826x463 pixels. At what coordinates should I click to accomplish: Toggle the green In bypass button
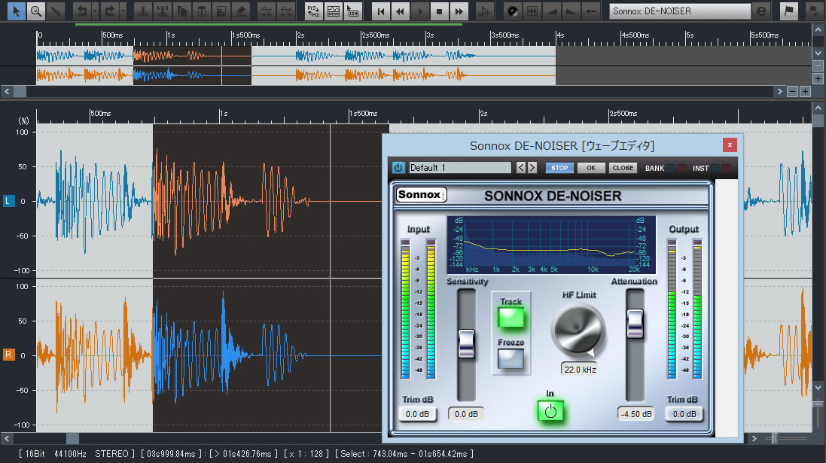[x=550, y=411]
